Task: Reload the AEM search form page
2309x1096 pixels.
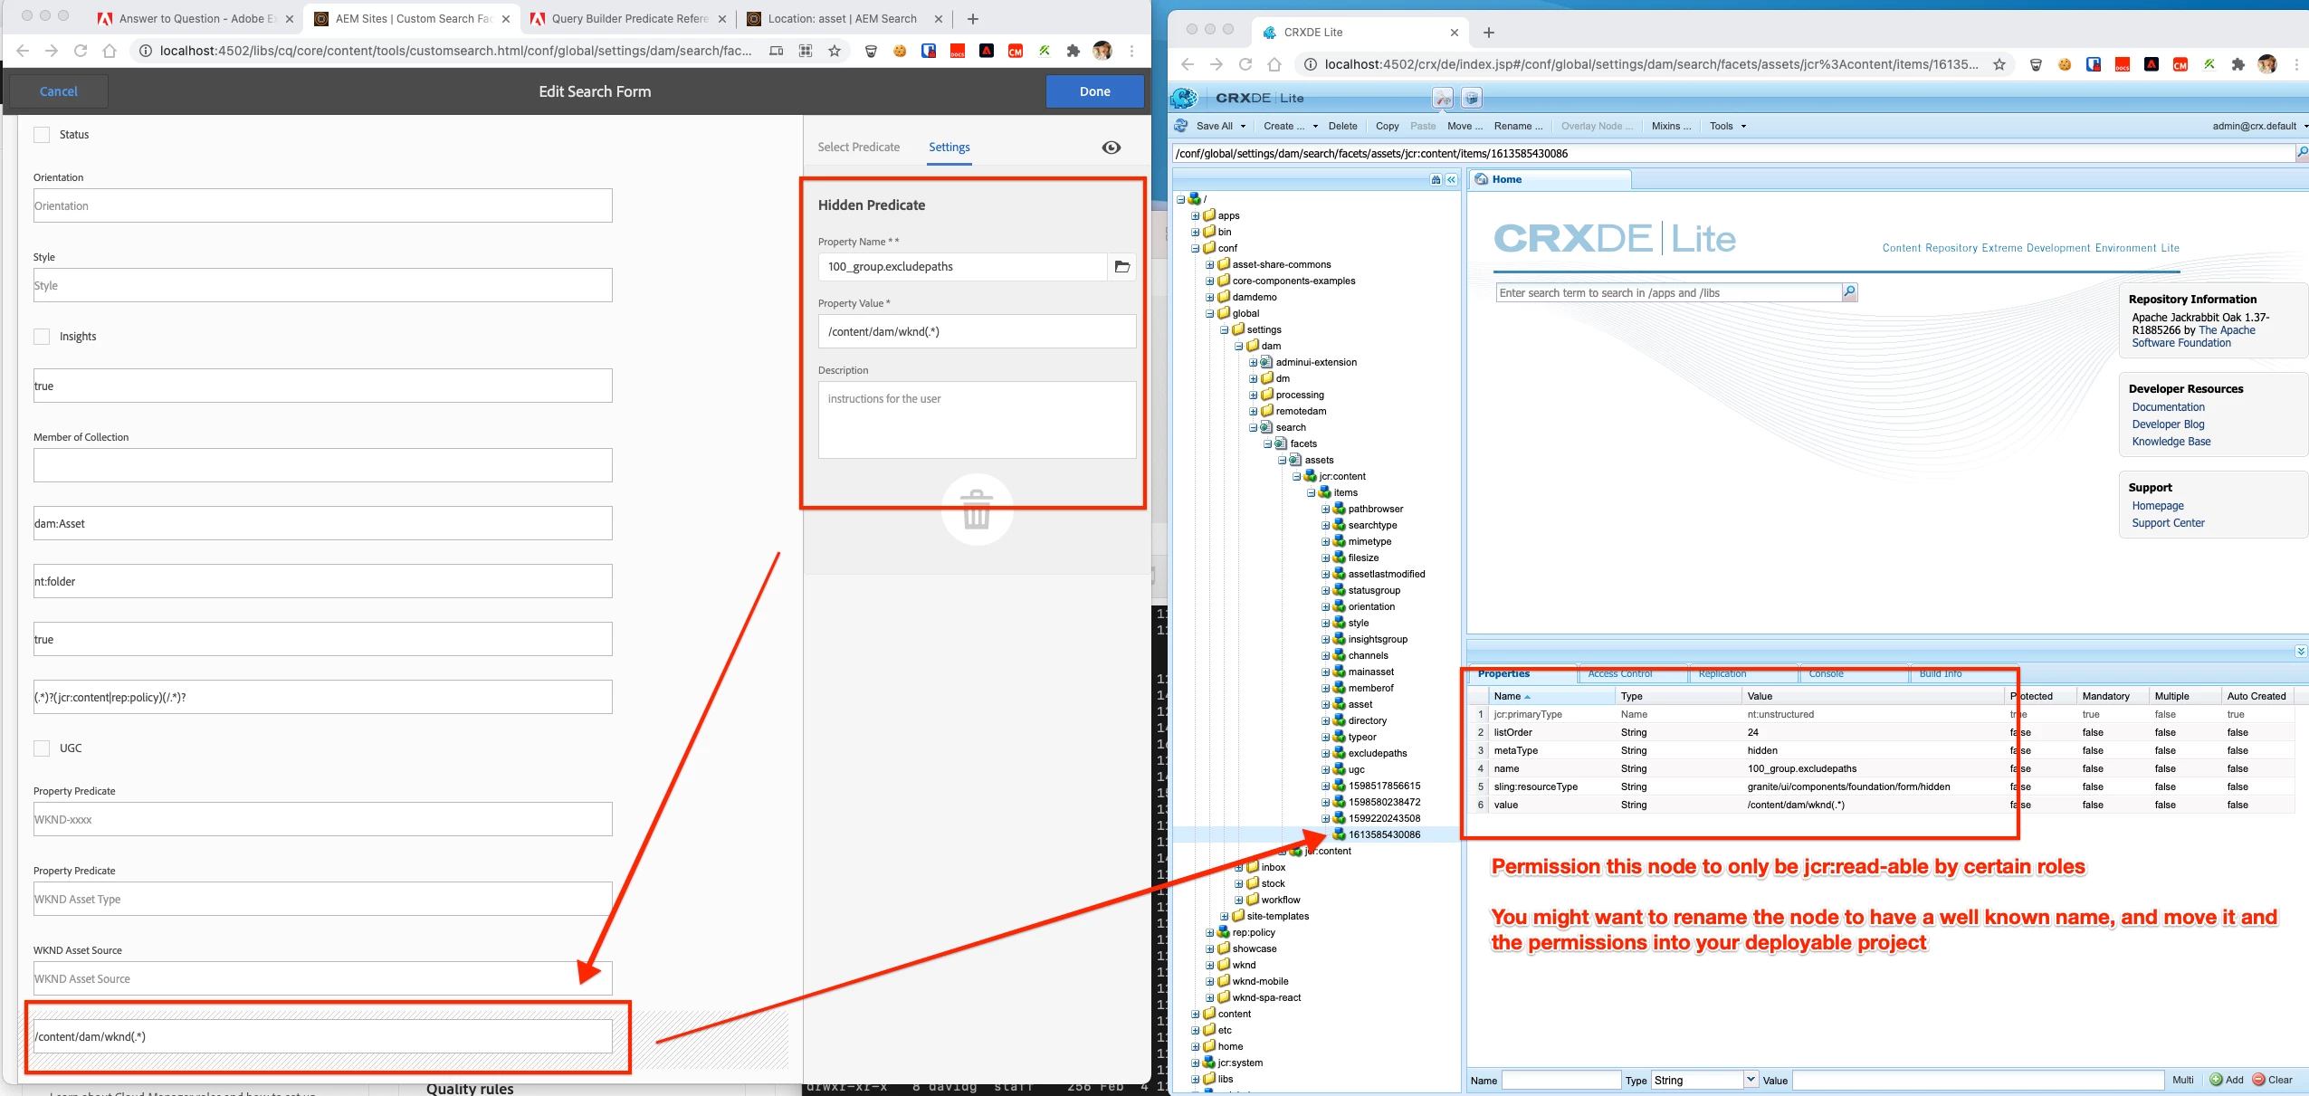Action: tap(80, 51)
